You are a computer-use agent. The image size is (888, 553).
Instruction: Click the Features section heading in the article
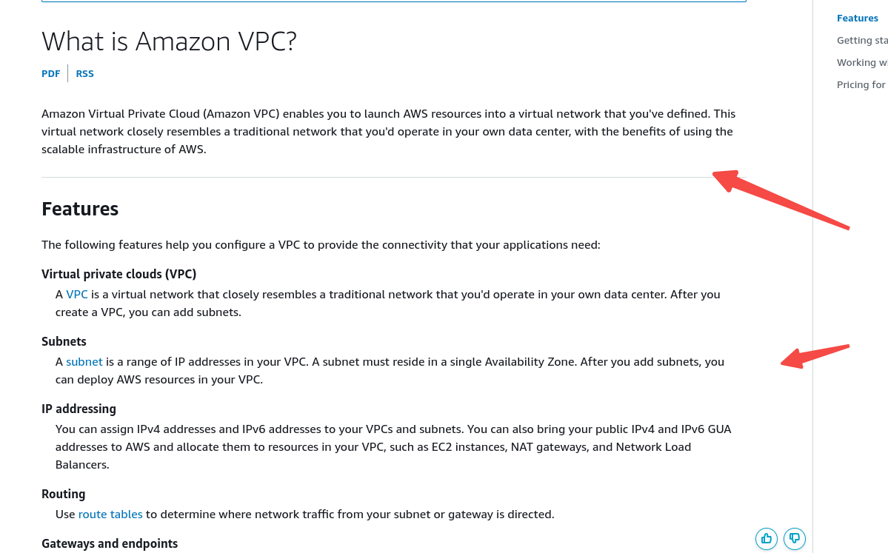pyautogui.click(x=79, y=209)
